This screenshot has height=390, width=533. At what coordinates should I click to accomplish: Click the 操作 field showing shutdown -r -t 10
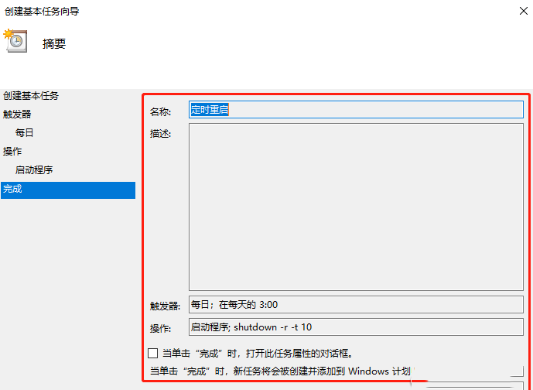click(x=356, y=327)
